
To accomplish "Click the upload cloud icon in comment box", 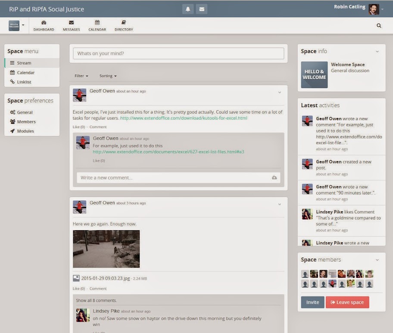I will point(274,178).
